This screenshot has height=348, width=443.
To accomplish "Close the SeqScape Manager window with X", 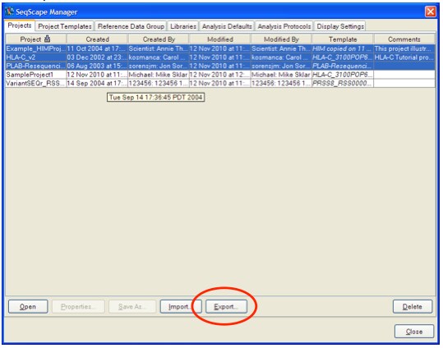I will point(431,11).
